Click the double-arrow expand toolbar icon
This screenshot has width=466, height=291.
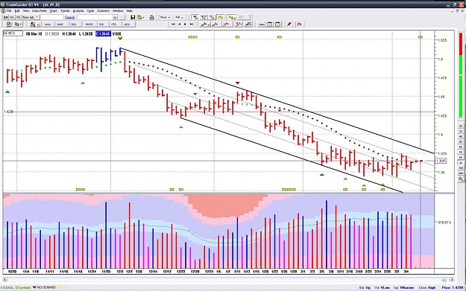[5, 17]
